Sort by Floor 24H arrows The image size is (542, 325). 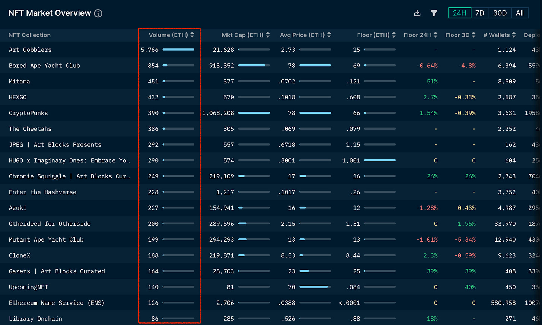[436, 35]
